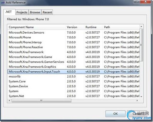This screenshot has width=153, height=122.
Task: Select the Microsoft.Xna.Framework row
Action: tap(73, 52)
